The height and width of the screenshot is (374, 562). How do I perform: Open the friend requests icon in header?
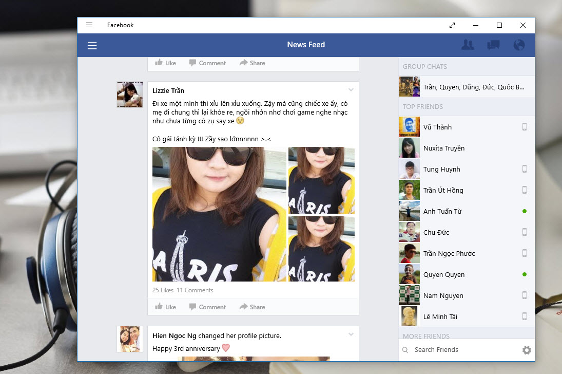click(x=468, y=45)
